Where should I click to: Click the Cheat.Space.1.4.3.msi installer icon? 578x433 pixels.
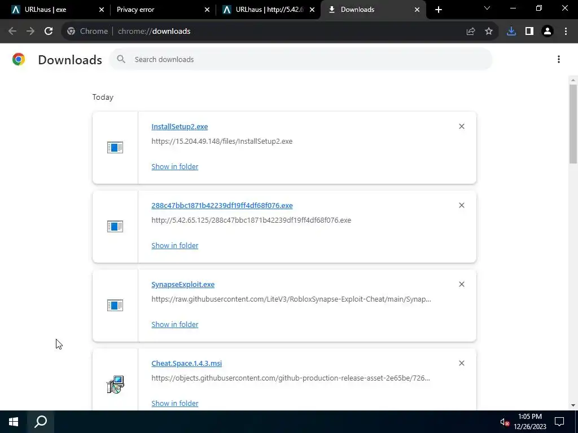pos(115,385)
